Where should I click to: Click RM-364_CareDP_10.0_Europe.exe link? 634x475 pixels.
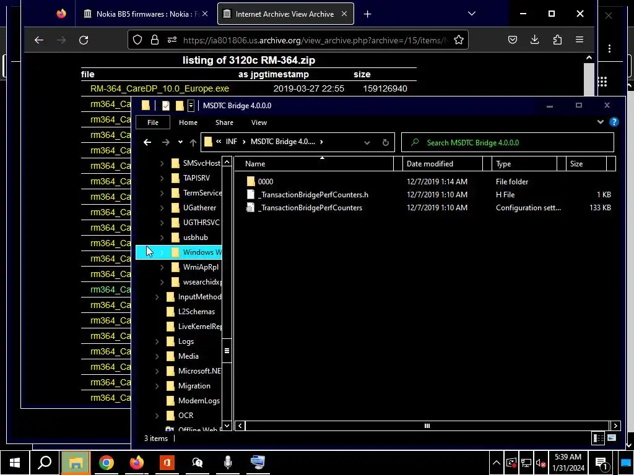coord(160,88)
